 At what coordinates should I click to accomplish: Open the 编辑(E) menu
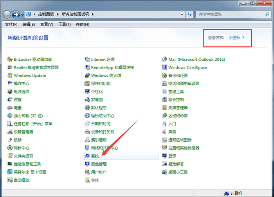(x=29, y=24)
